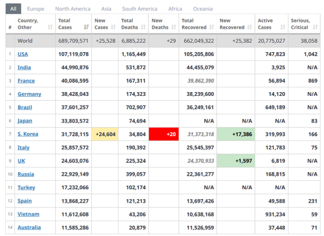The image size is (324, 236).
Task: Click S. Korea new cases +24,604
Action: click(x=105, y=134)
